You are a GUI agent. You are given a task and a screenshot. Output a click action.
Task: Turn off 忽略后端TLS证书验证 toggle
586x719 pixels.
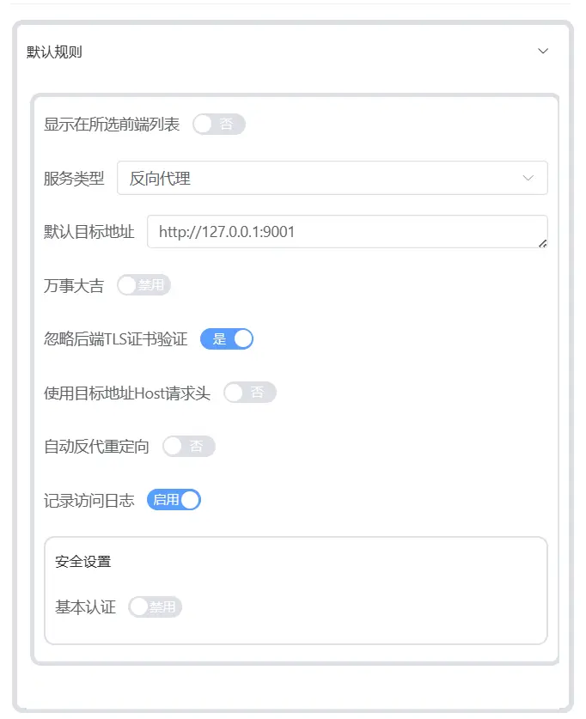click(x=227, y=338)
